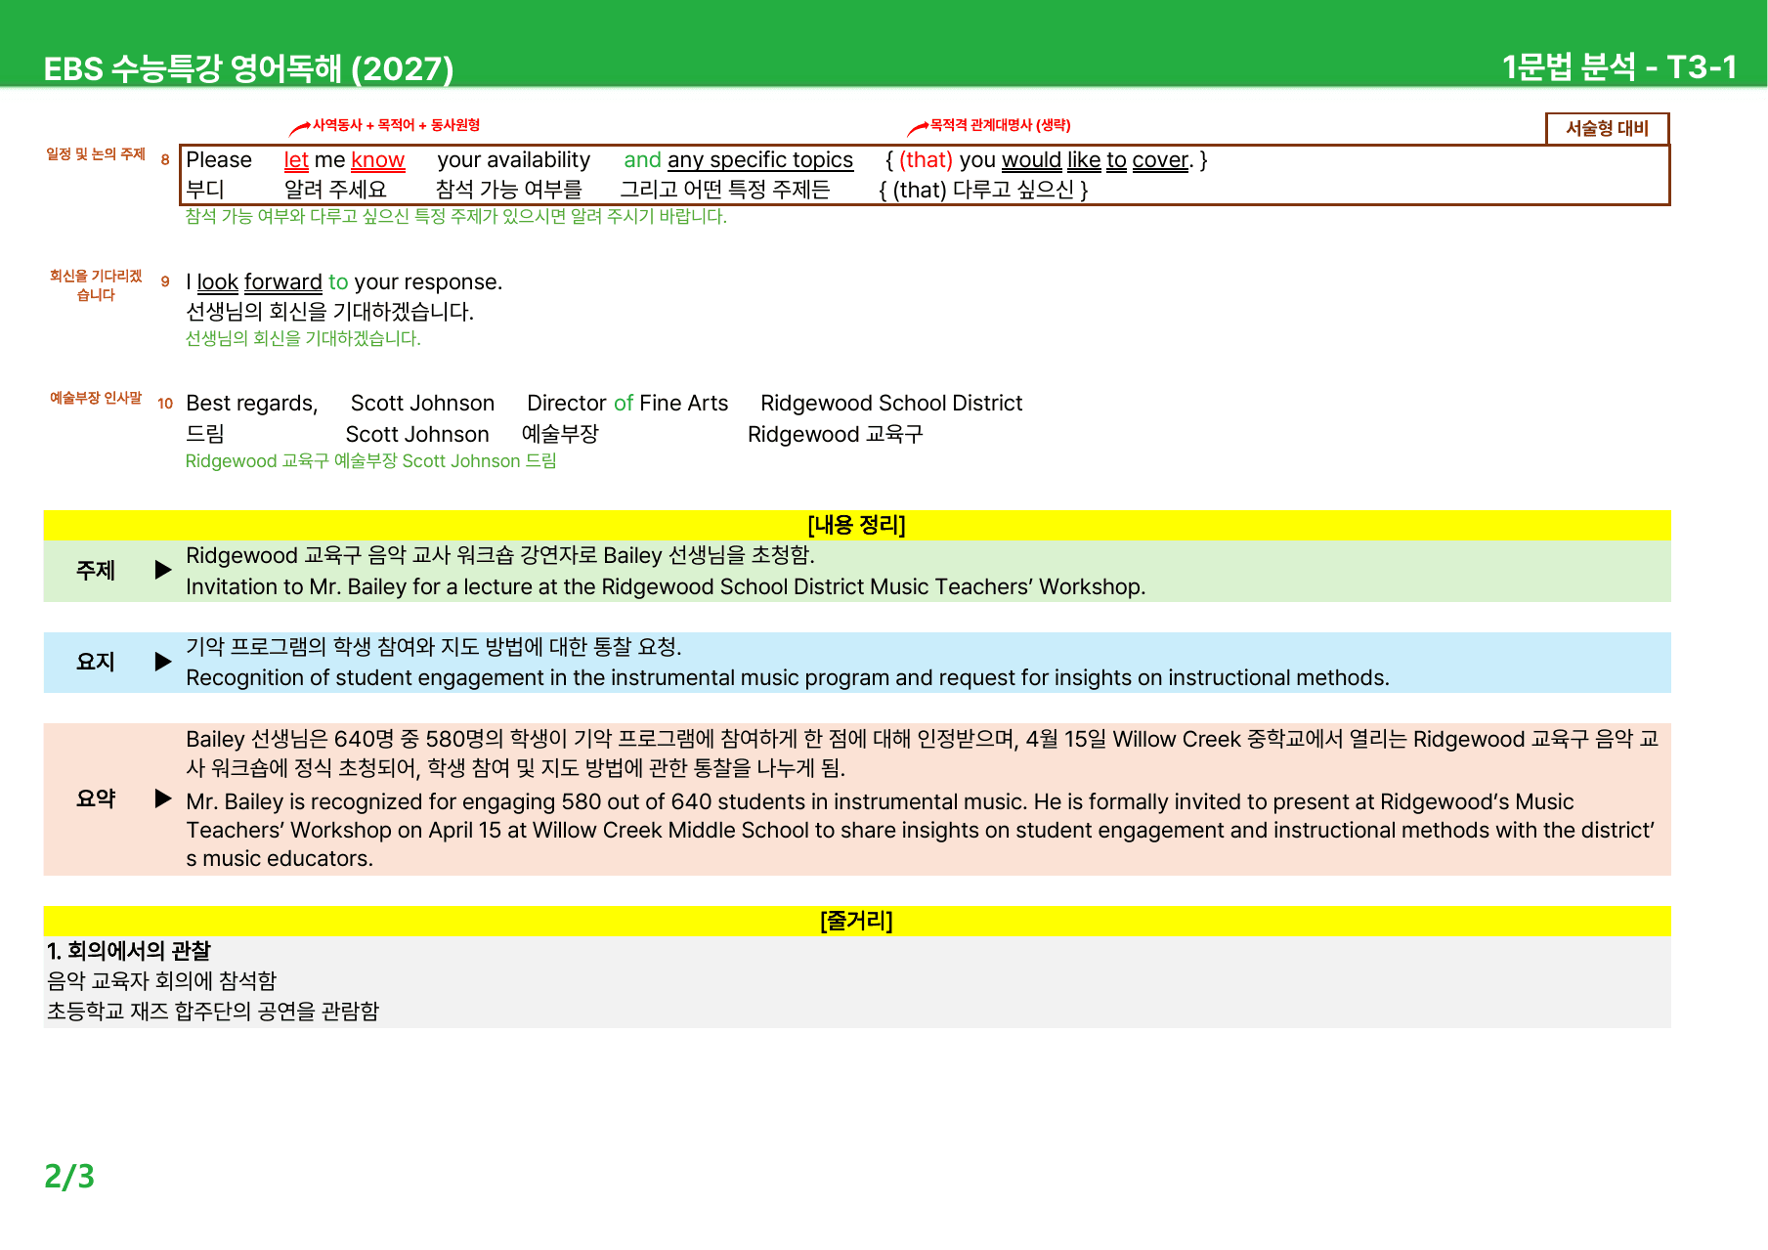1768x1250 pixels.
Task: Click the heading 1. 회의에서의 관찰
Action: click(x=129, y=951)
